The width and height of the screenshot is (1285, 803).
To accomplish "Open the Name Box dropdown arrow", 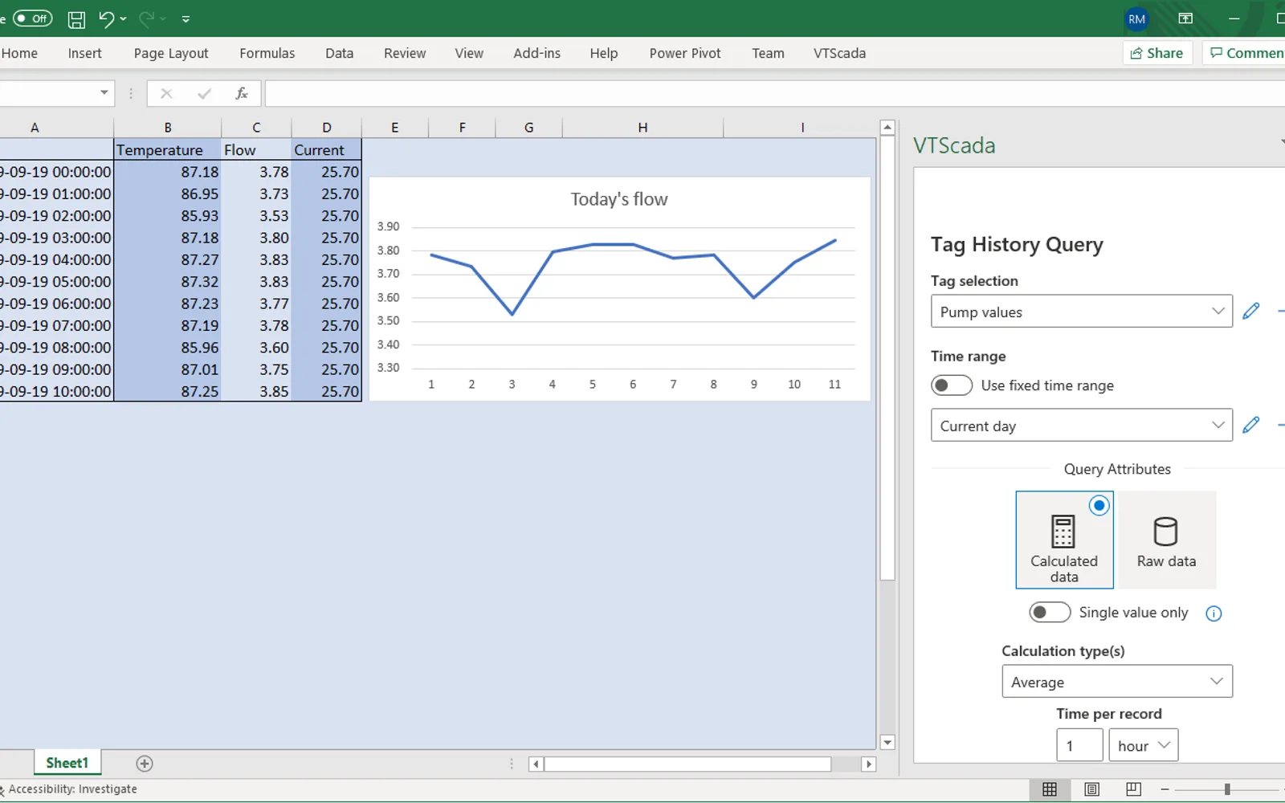I will 104,93.
